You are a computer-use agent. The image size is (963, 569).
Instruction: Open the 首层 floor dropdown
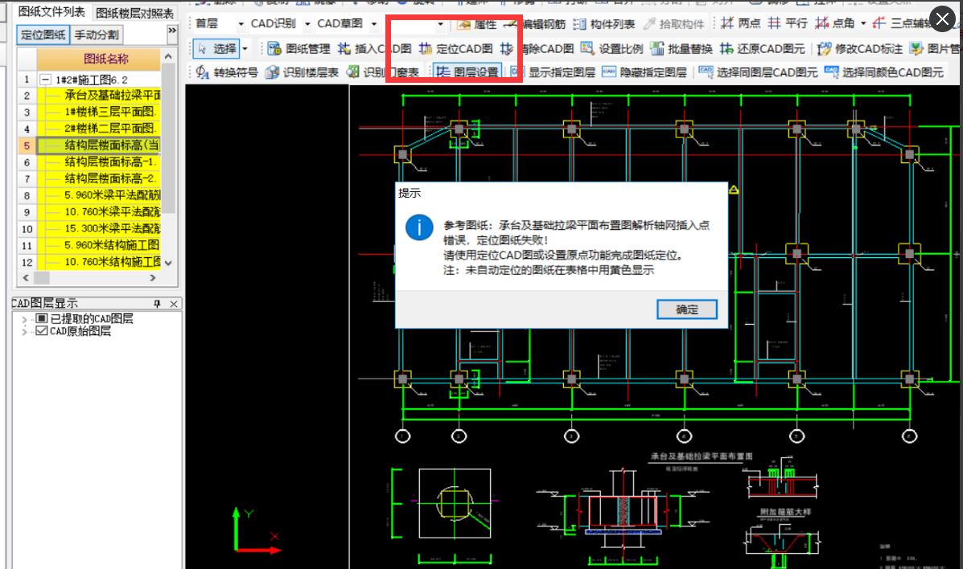(241, 24)
